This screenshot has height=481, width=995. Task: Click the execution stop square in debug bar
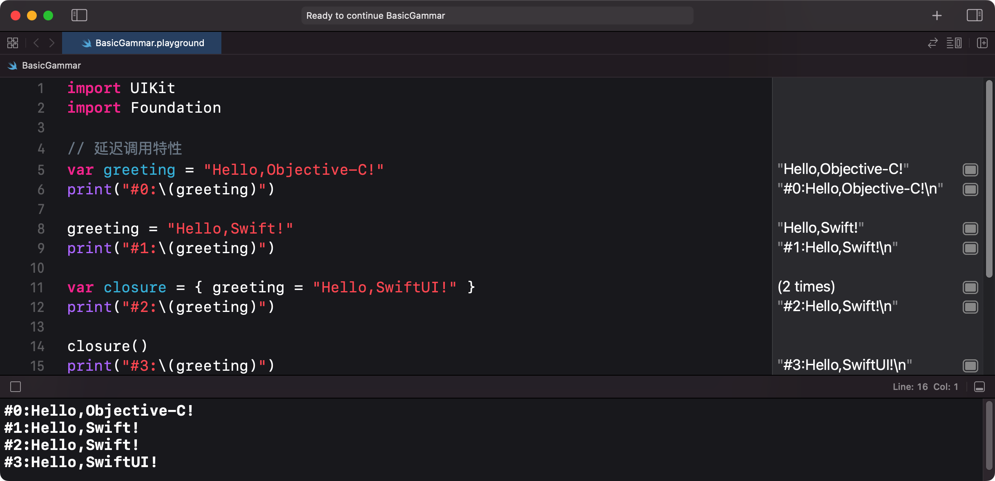coord(16,387)
